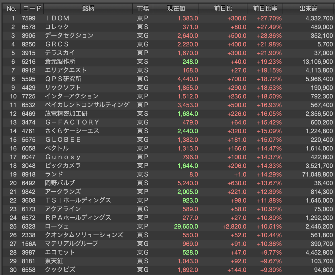Select ＧＲＣＳ stock name
This screenshot has height=275, width=335.
(57, 44)
